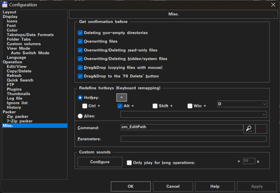This screenshot has height=193, width=280.
Task: Open Tabstops/Data Formats page
Action: [30, 35]
